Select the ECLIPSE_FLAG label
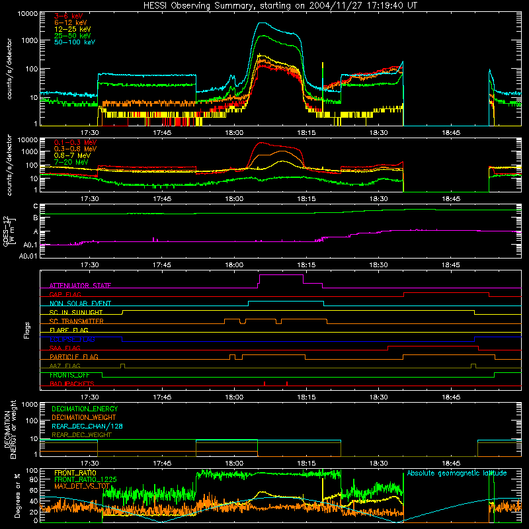Viewport: 529px width, 529px height. 72,339
